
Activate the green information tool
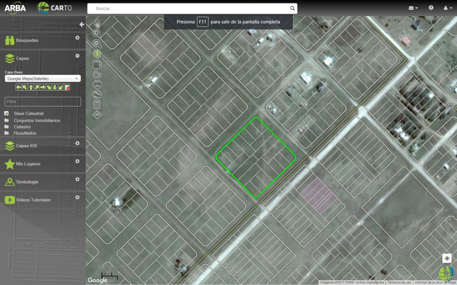coord(97,54)
